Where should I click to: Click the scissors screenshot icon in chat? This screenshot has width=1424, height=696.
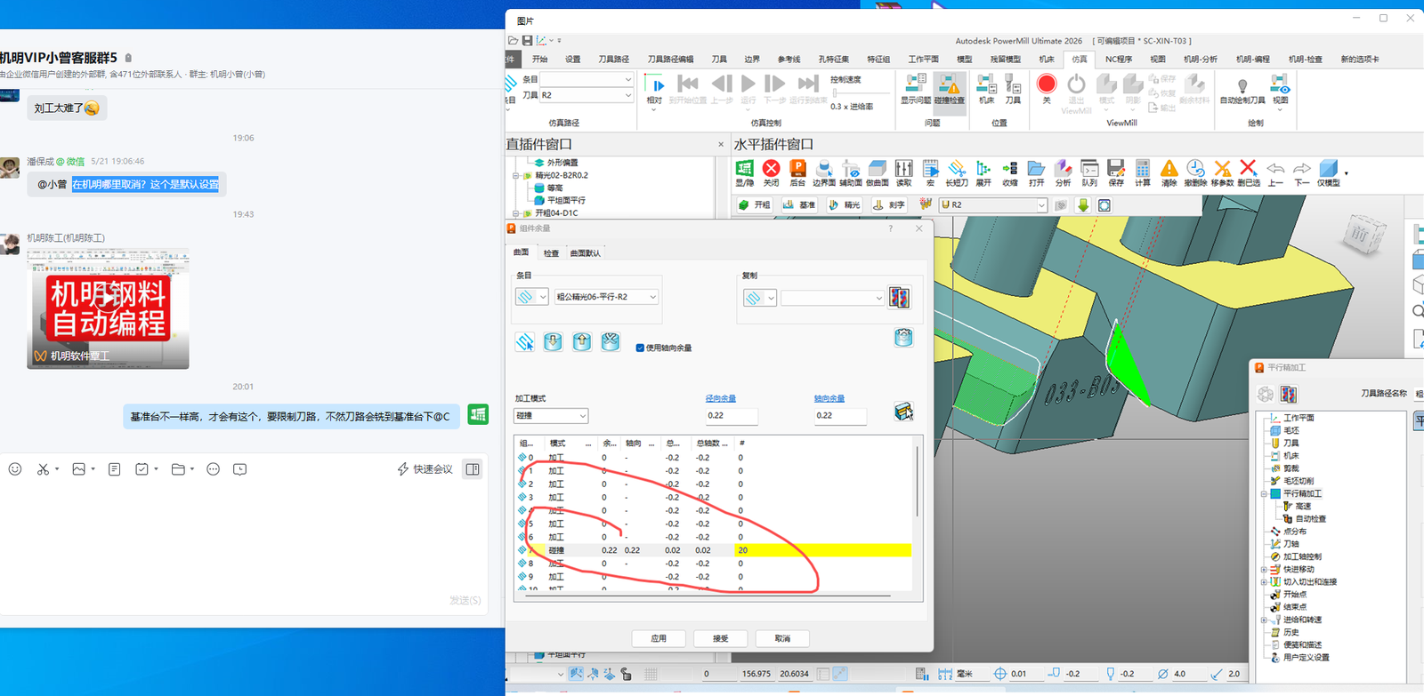pyautogui.click(x=43, y=469)
